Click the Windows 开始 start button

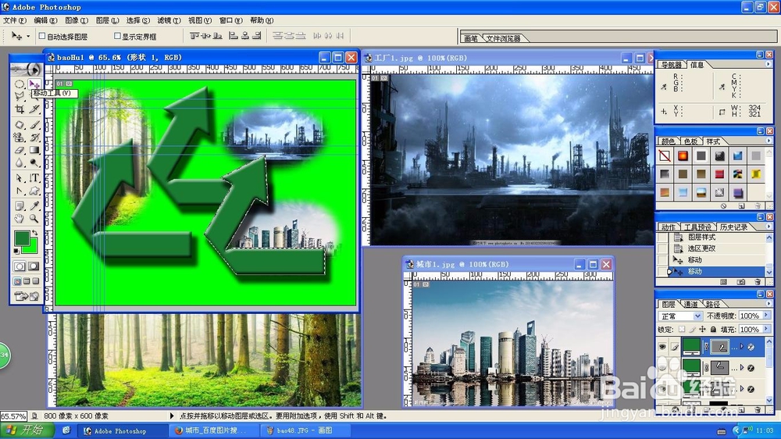tap(27, 430)
